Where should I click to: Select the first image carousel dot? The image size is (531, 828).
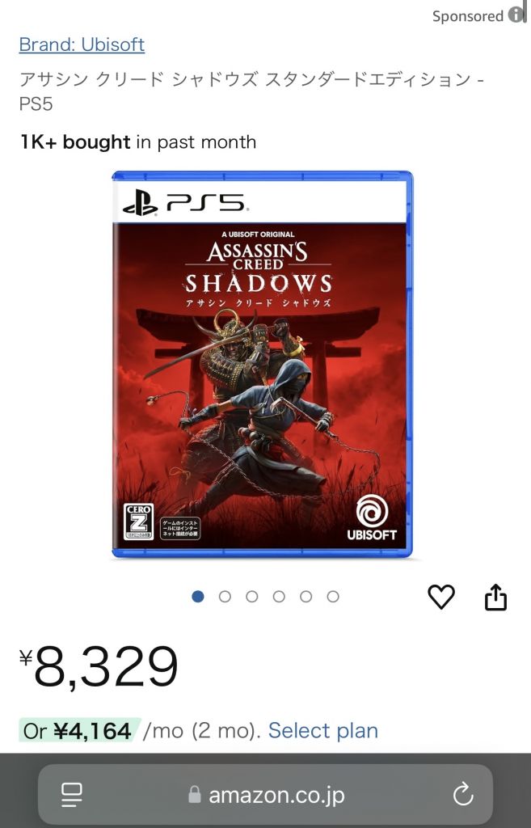[x=198, y=596]
